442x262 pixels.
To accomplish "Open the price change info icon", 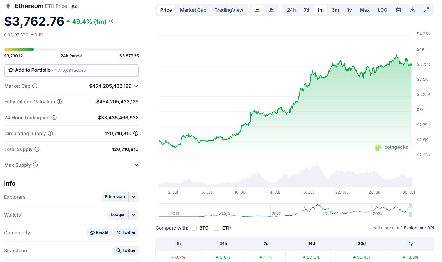I will (x=111, y=21).
